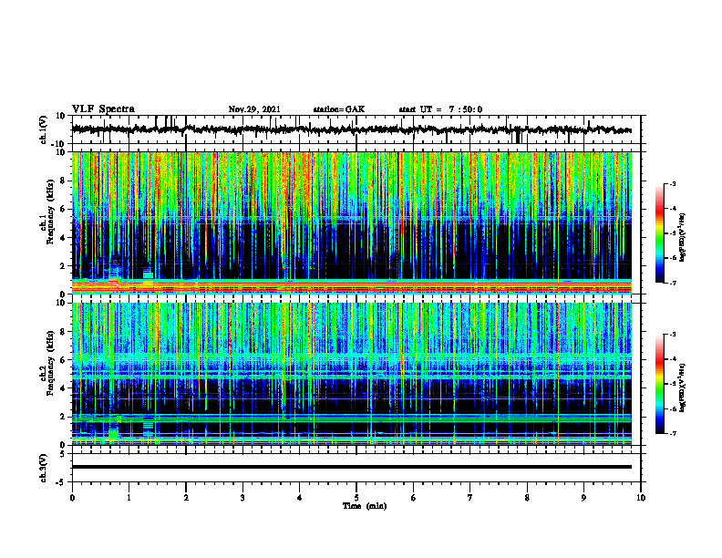Click time axis tick label "0"
This screenshot has height=558, width=722.
pyautogui.click(x=72, y=498)
